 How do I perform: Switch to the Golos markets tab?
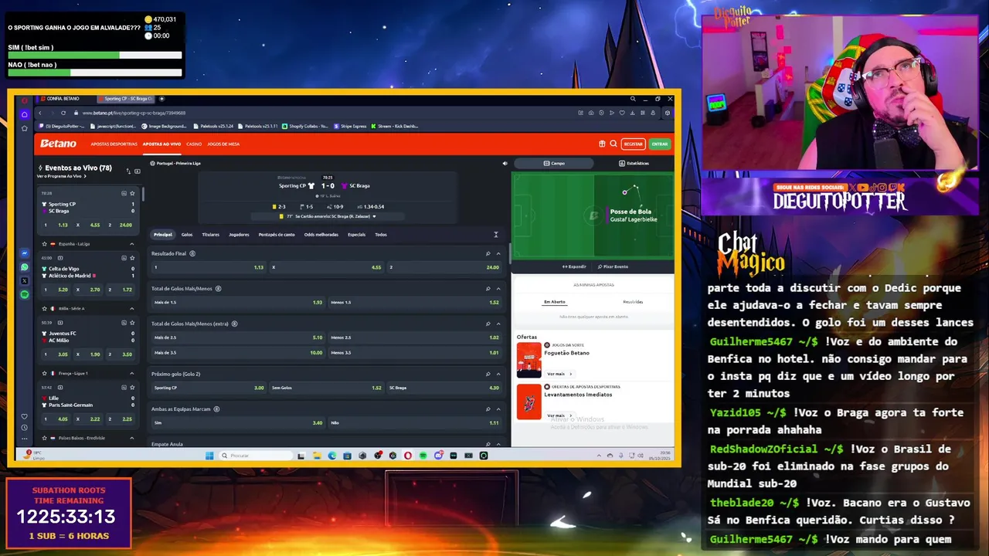pyautogui.click(x=187, y=235)
